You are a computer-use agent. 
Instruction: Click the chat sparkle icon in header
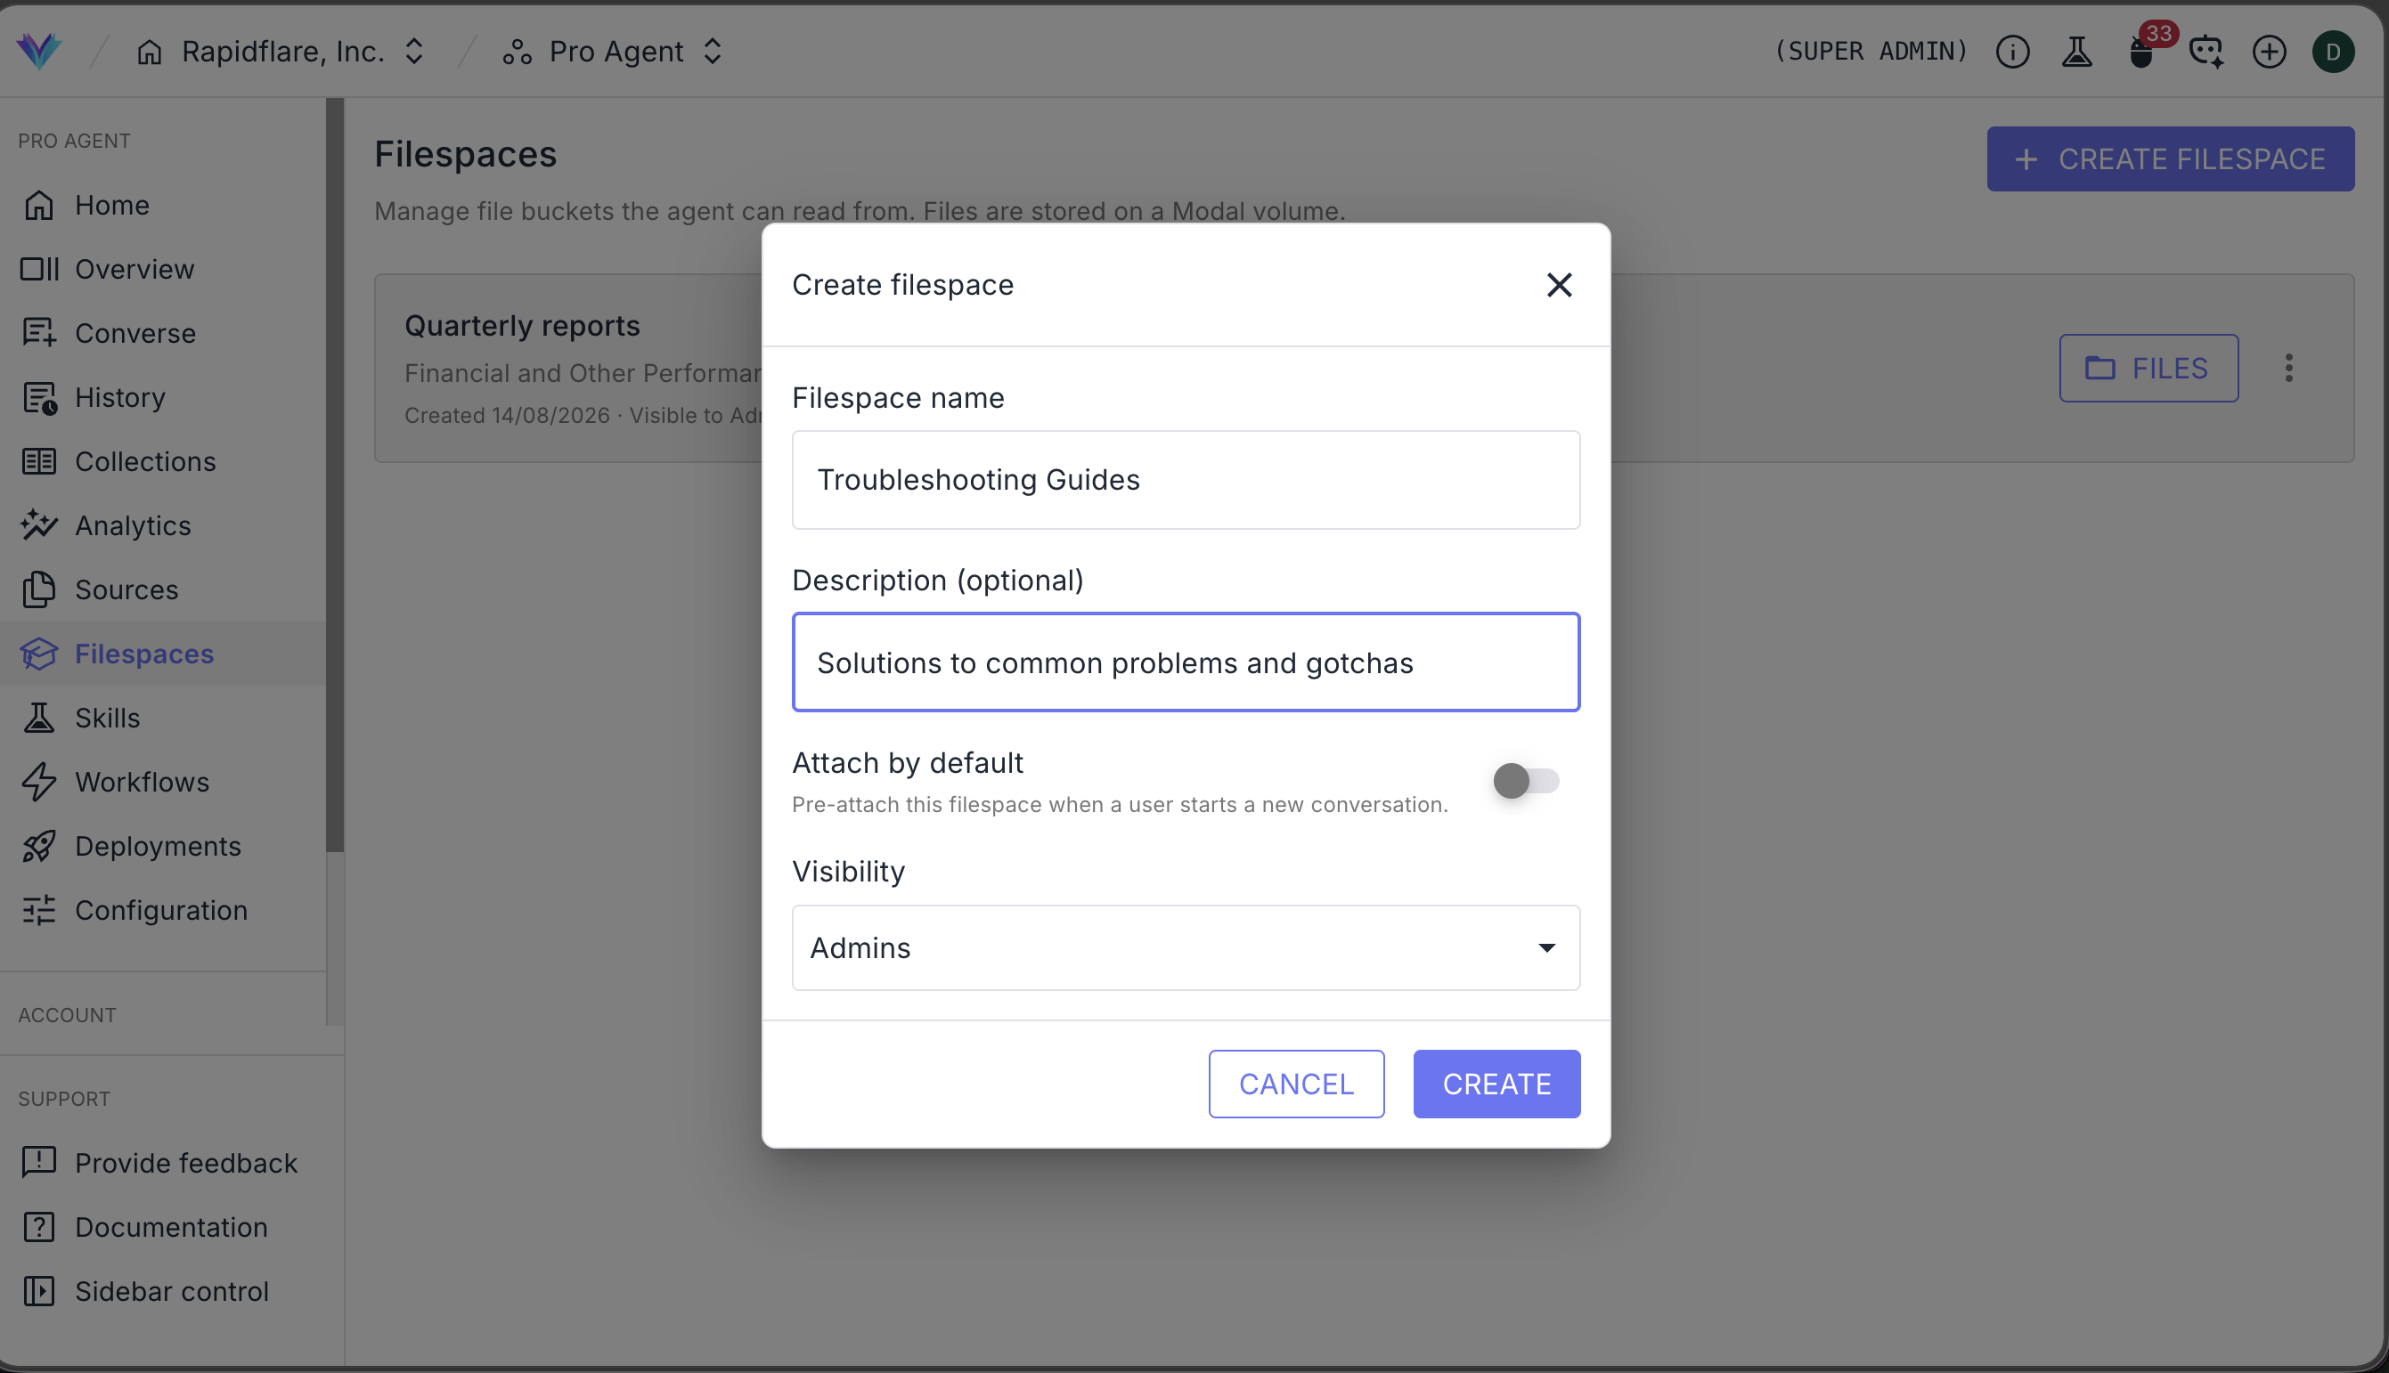(x=2206, y=51)
